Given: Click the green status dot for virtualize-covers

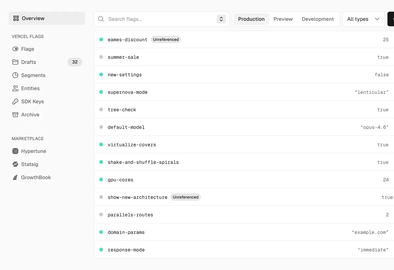Looking at the screenshot, I should pos(101,145).
